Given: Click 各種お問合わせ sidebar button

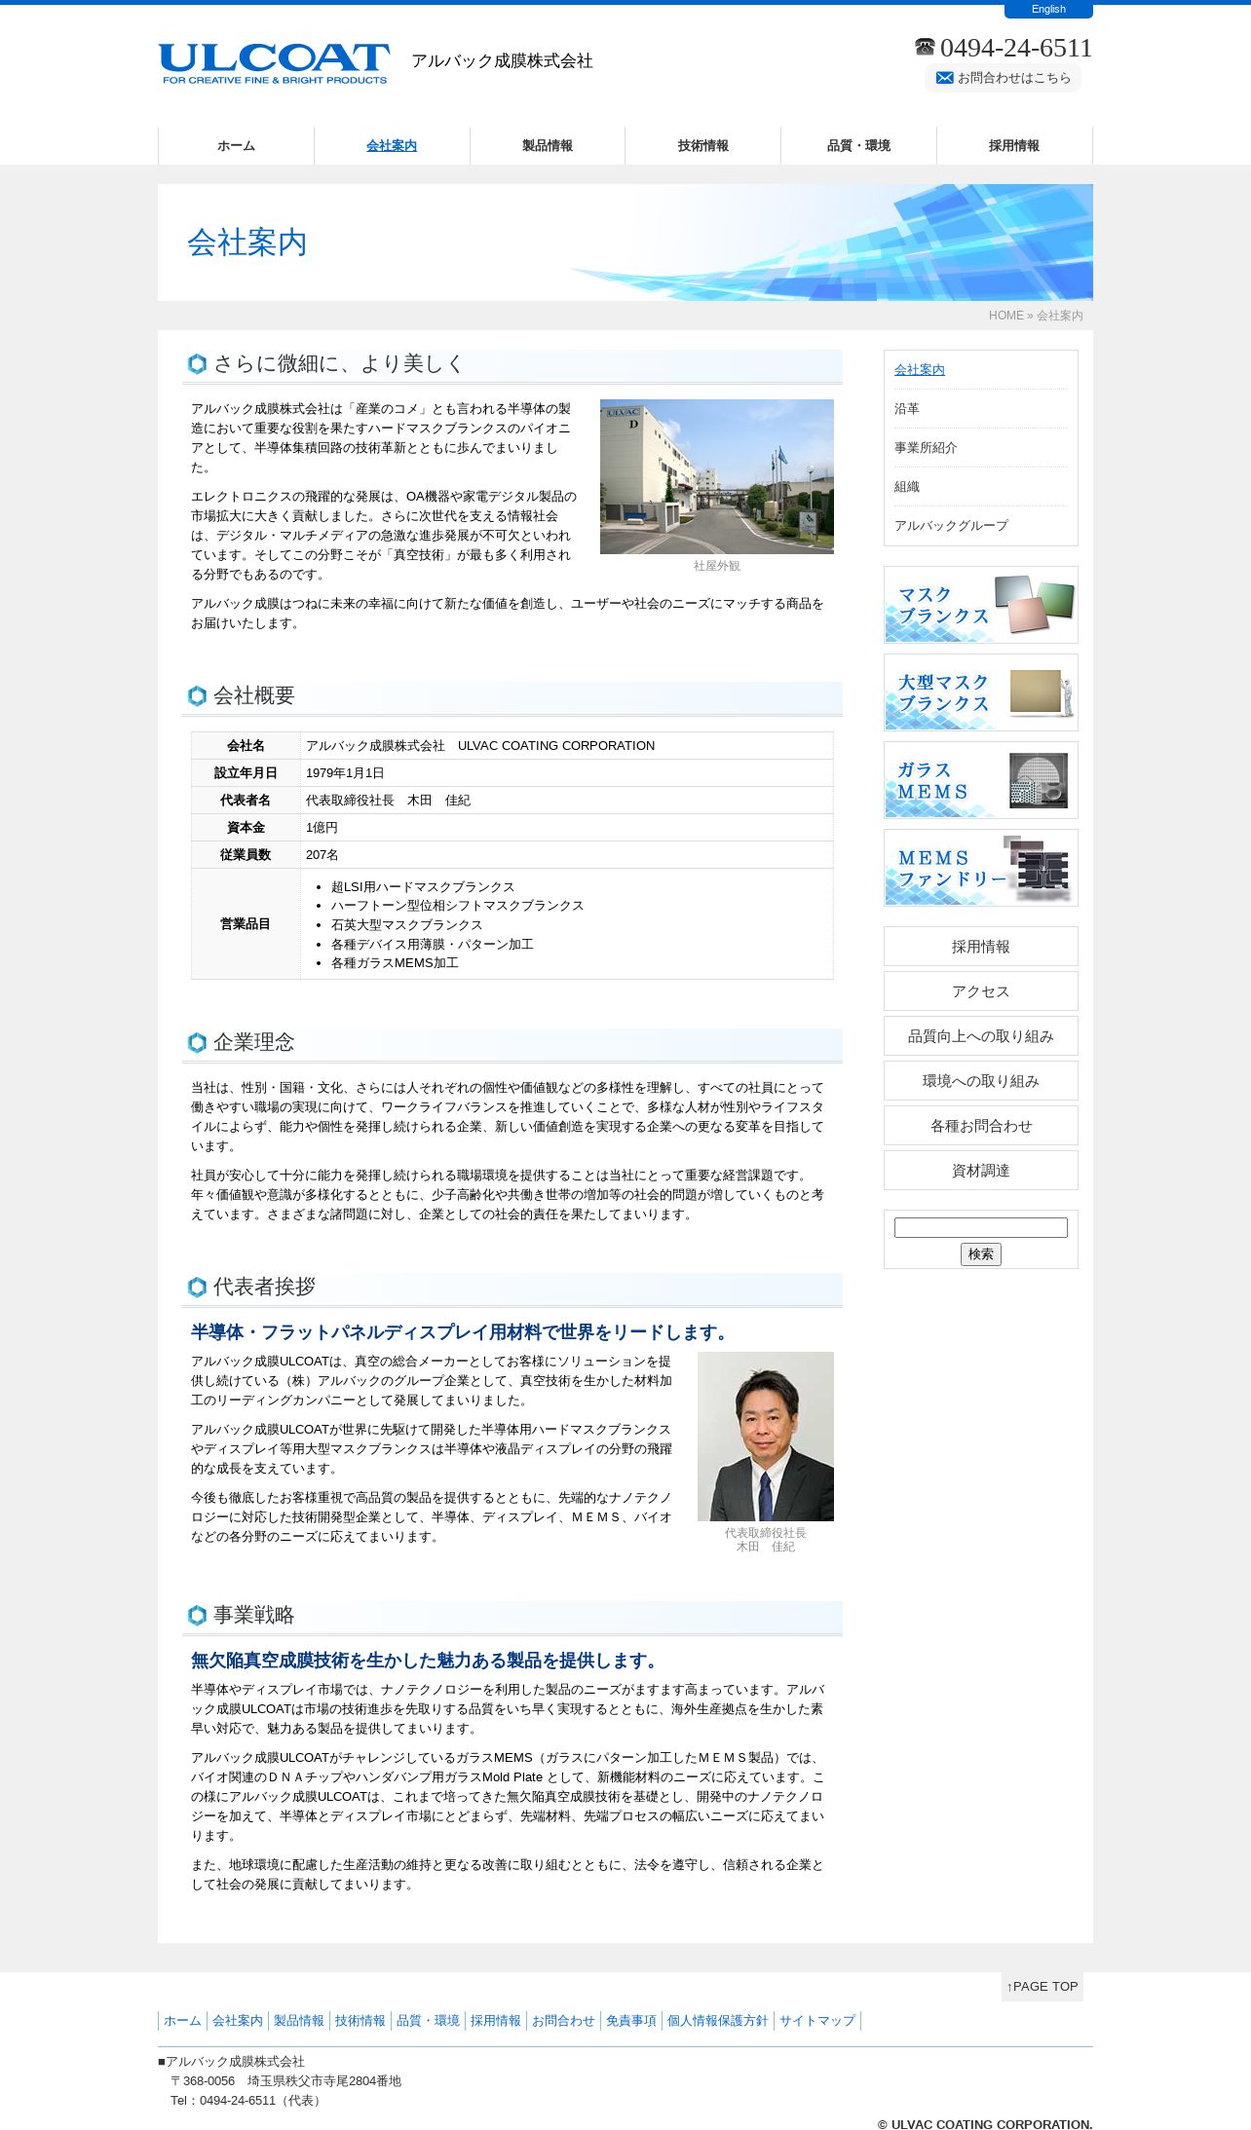Looking at the screenshot, I should click(x=981, y=1126).
